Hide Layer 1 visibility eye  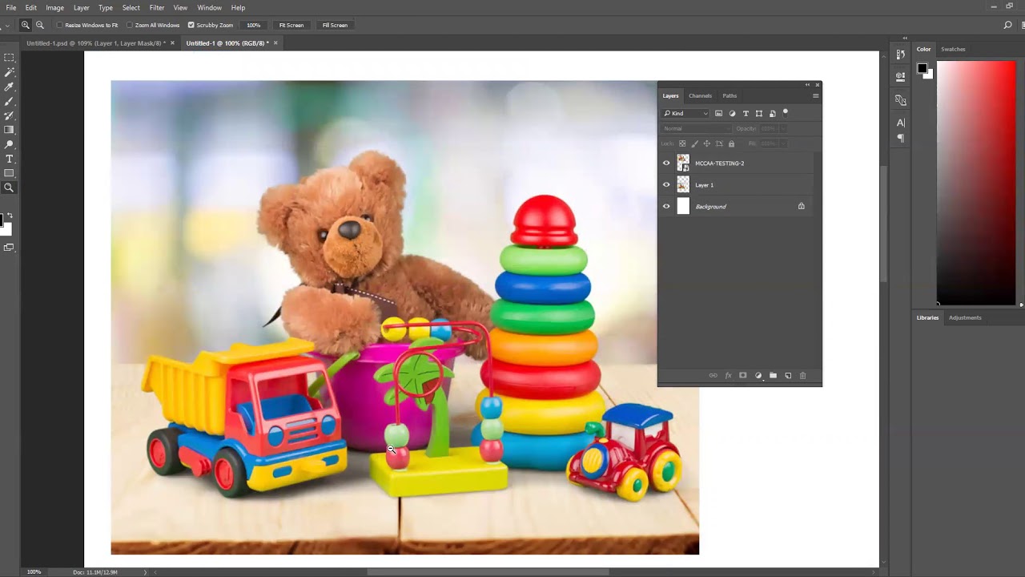666,185
